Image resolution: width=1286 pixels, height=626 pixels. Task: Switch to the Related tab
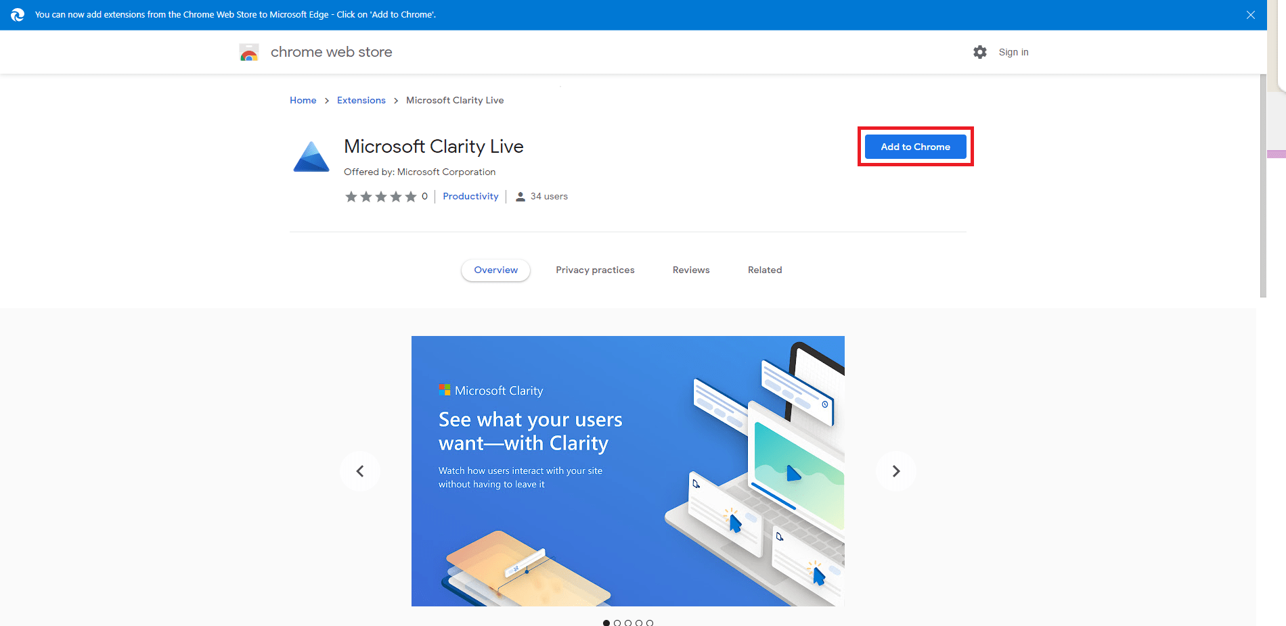coord(765,270)
